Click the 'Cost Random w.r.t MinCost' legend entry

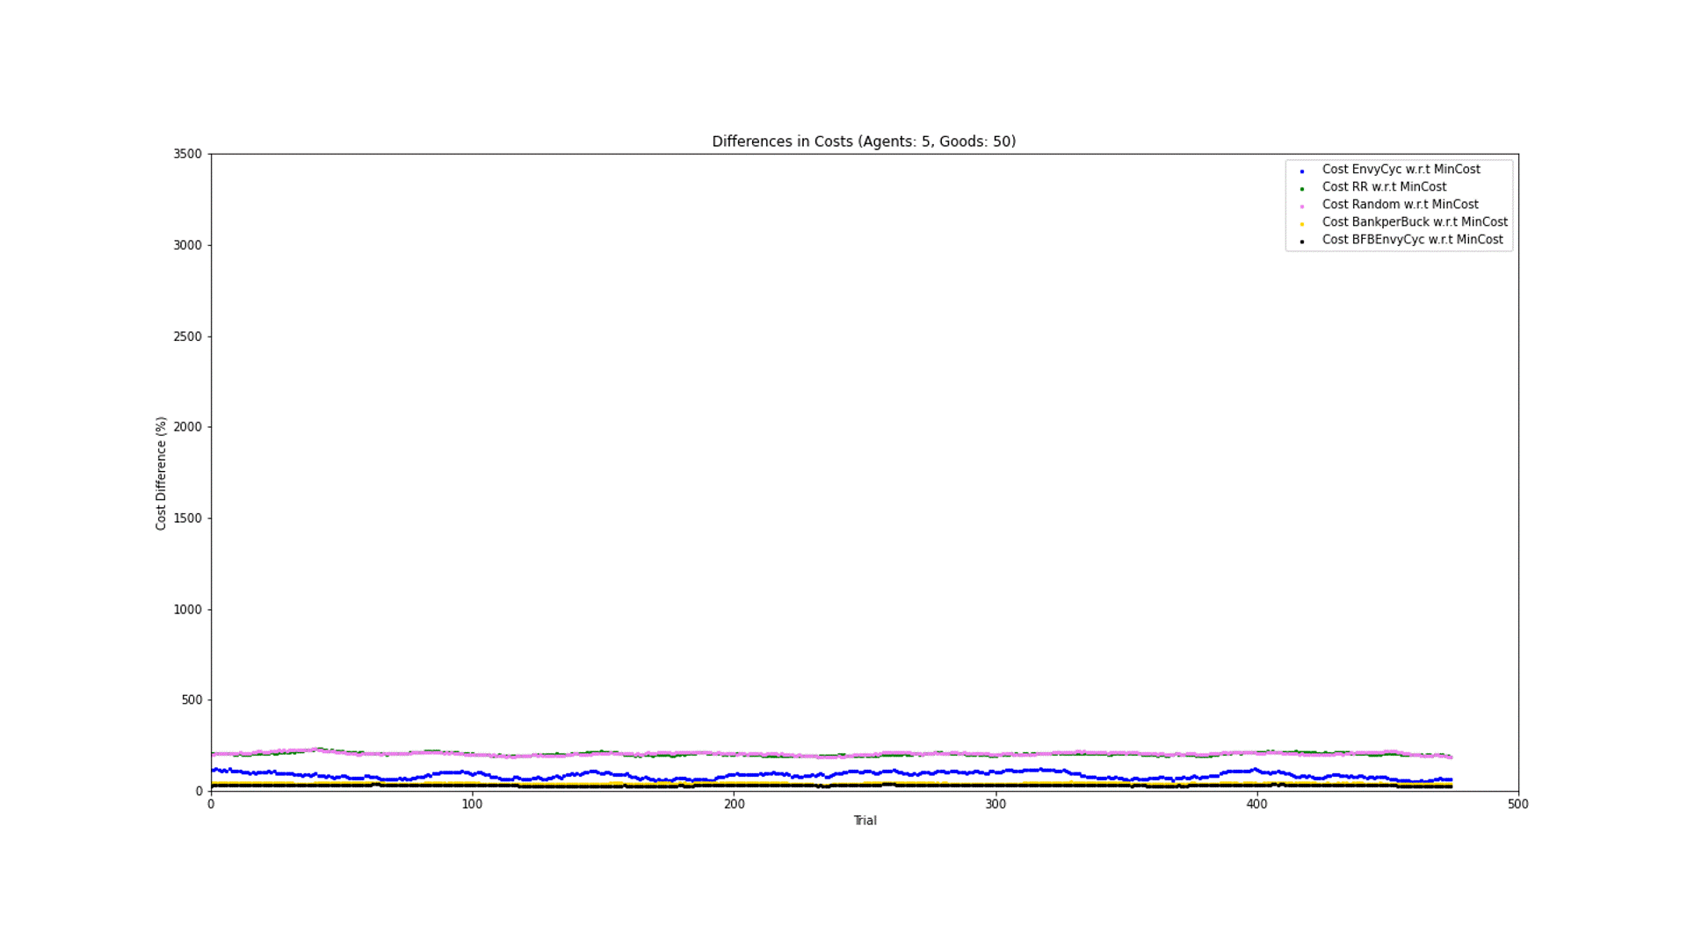(1400, 205)
